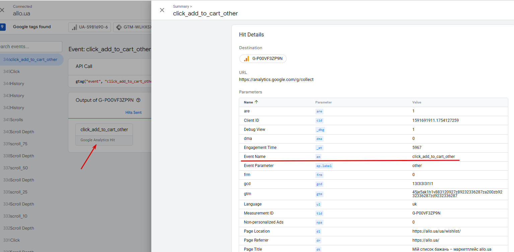Viewport: 514px width, 252px height.
Task: Click the sort arrow next to Name
Action: tap(256, 102)
